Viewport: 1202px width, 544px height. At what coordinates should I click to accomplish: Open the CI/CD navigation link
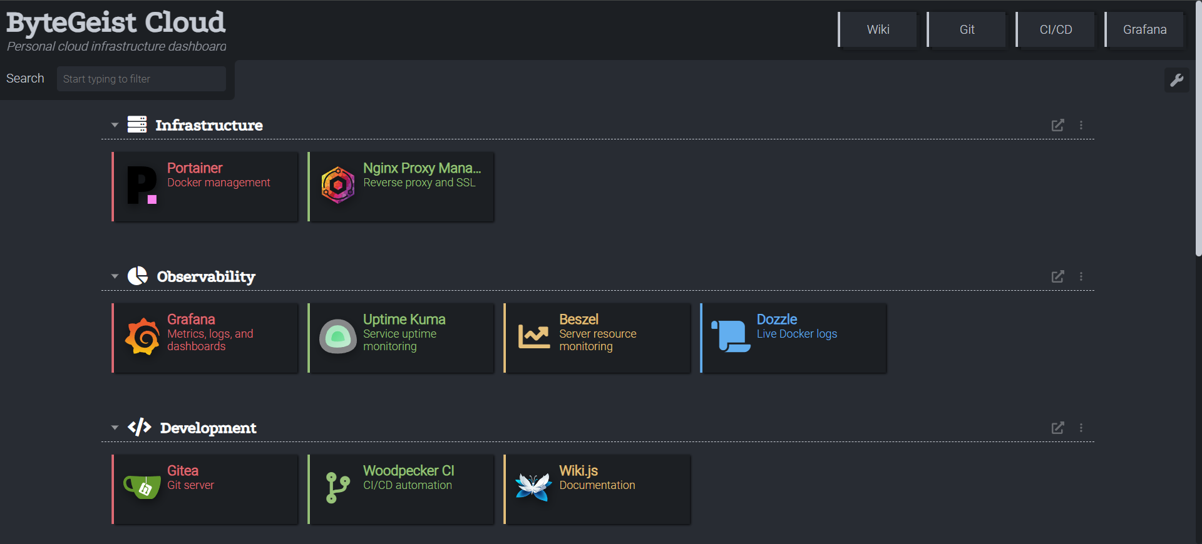point(1056,29)
